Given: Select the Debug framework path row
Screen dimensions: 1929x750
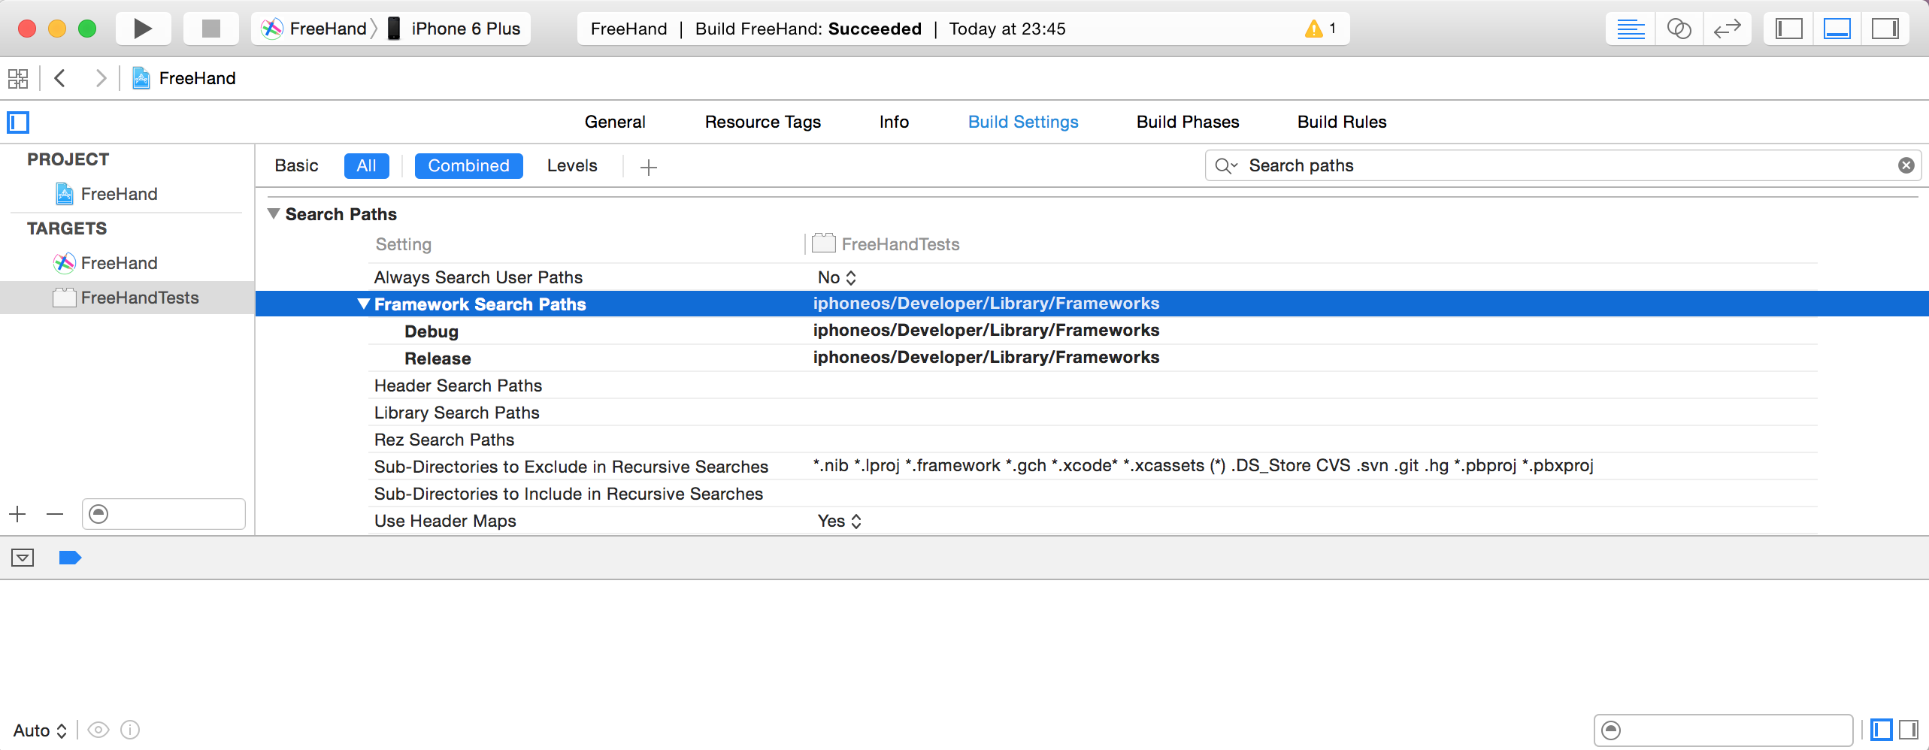Looking at the screenshot, I should [x=1092, y=331].
